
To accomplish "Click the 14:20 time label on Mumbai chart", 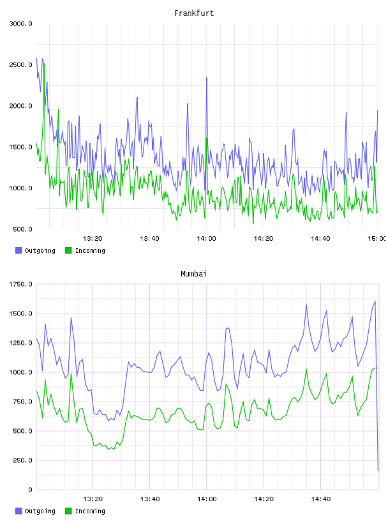I will point(264,499).
